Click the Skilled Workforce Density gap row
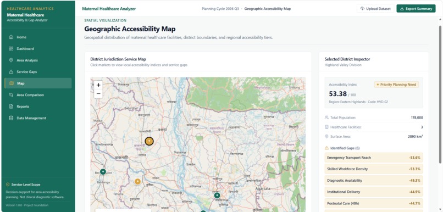 374,169
